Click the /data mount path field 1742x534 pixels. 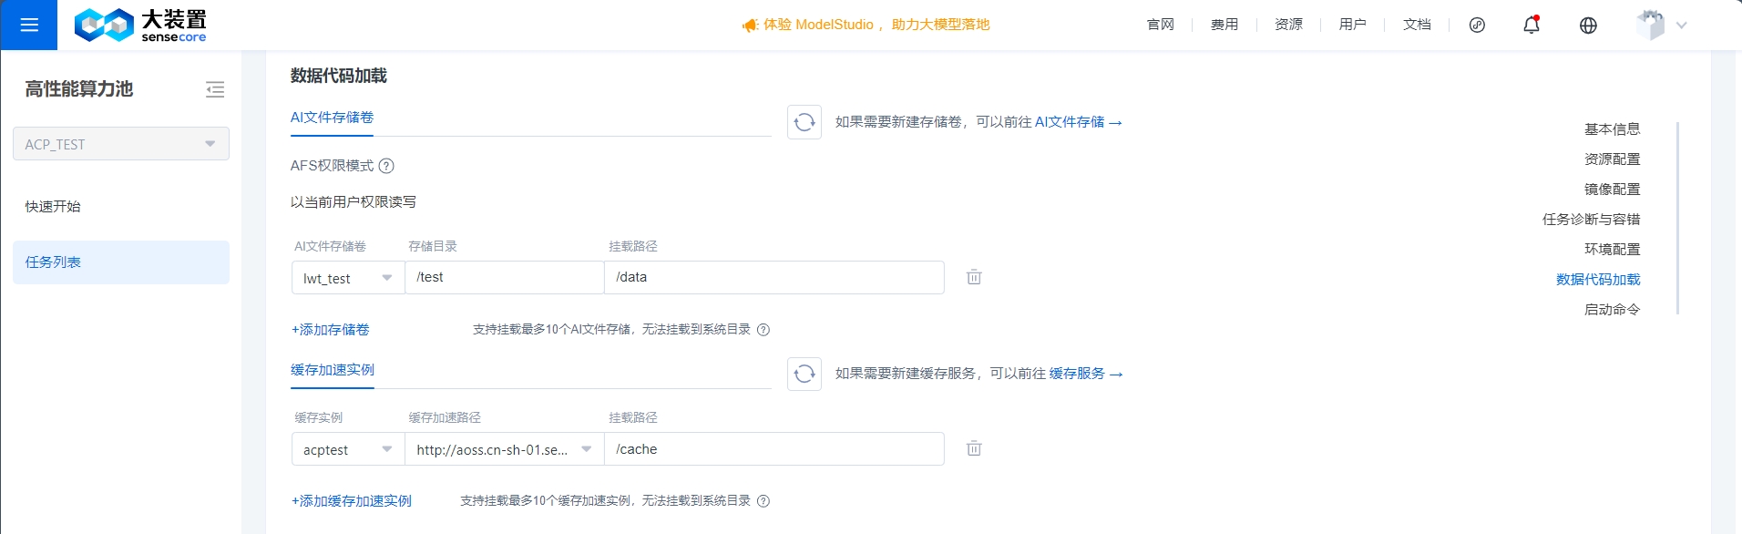[774, 277]
